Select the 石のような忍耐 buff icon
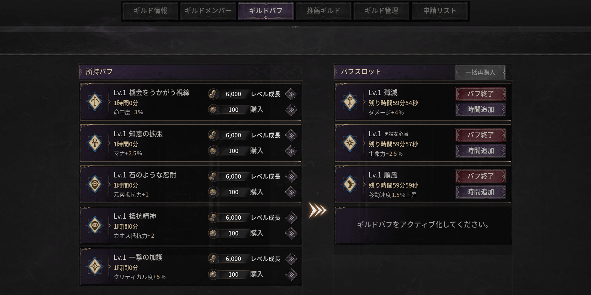Image resolution: width=591 pixels, height=295 pixels. [x=94, y=184]
